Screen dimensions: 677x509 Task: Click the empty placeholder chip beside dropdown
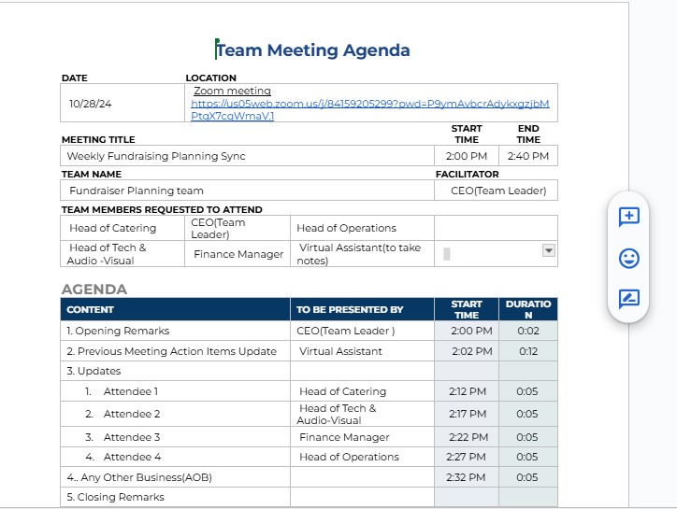coord(447,253)
